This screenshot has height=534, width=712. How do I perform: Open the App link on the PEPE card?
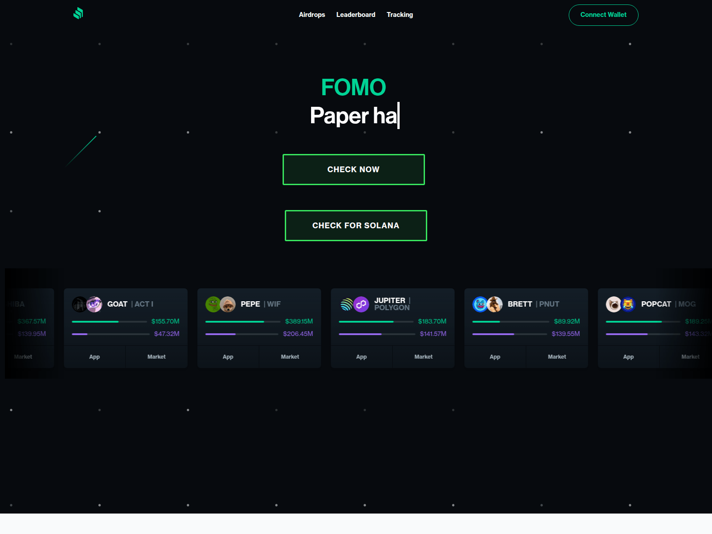(x=228, y=356)
